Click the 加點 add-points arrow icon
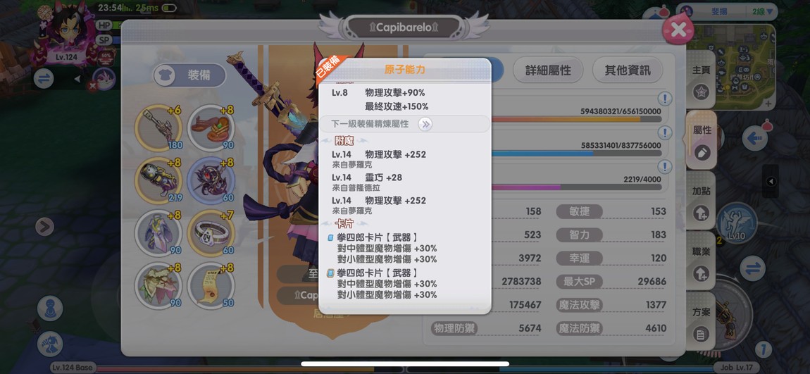Screen dimensions: 810x374 click(701, 213)
